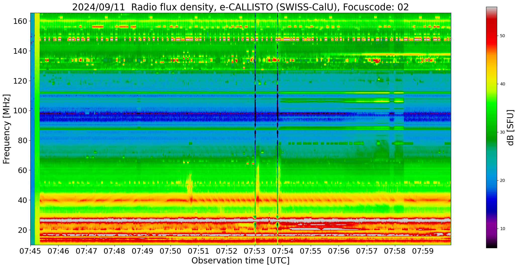The height and width of the screenshot is (268, 518).
Task: Click the colorbar 40 dB tick label
Action: [502, 84]
